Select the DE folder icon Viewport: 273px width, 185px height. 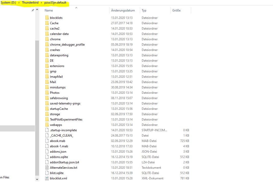[47, 61]
